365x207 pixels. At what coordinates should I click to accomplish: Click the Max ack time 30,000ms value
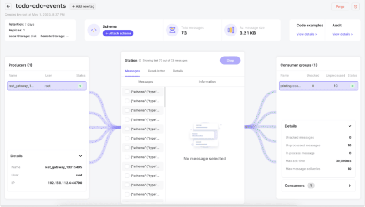344,161
